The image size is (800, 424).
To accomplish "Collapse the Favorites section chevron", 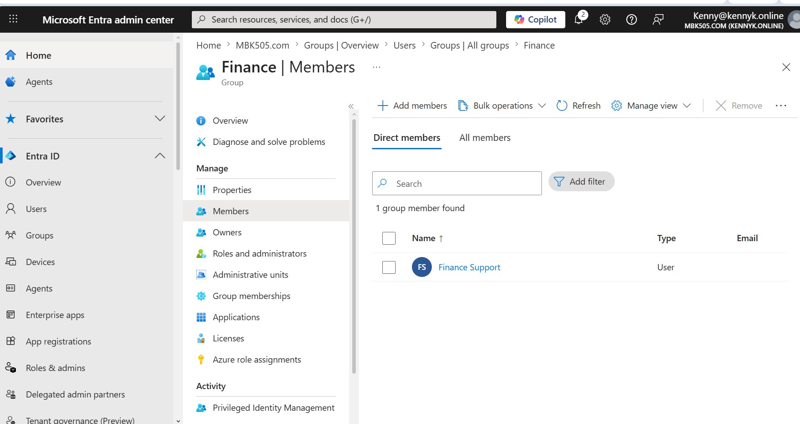I will [160, 118].
